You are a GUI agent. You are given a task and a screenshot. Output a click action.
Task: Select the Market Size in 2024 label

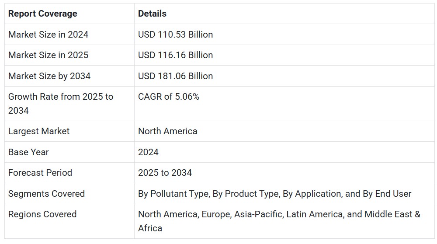pyautogui.click(x=48, y=35)
